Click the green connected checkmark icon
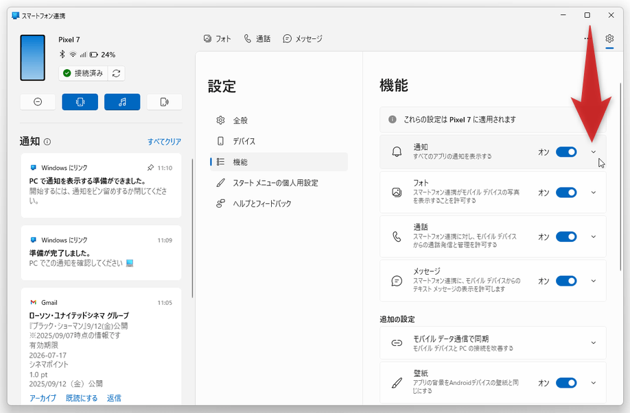 67,73
